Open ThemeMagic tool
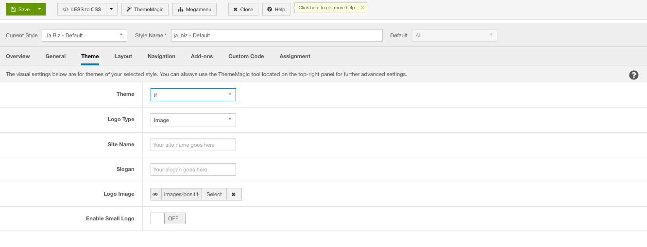 [145, 9]
